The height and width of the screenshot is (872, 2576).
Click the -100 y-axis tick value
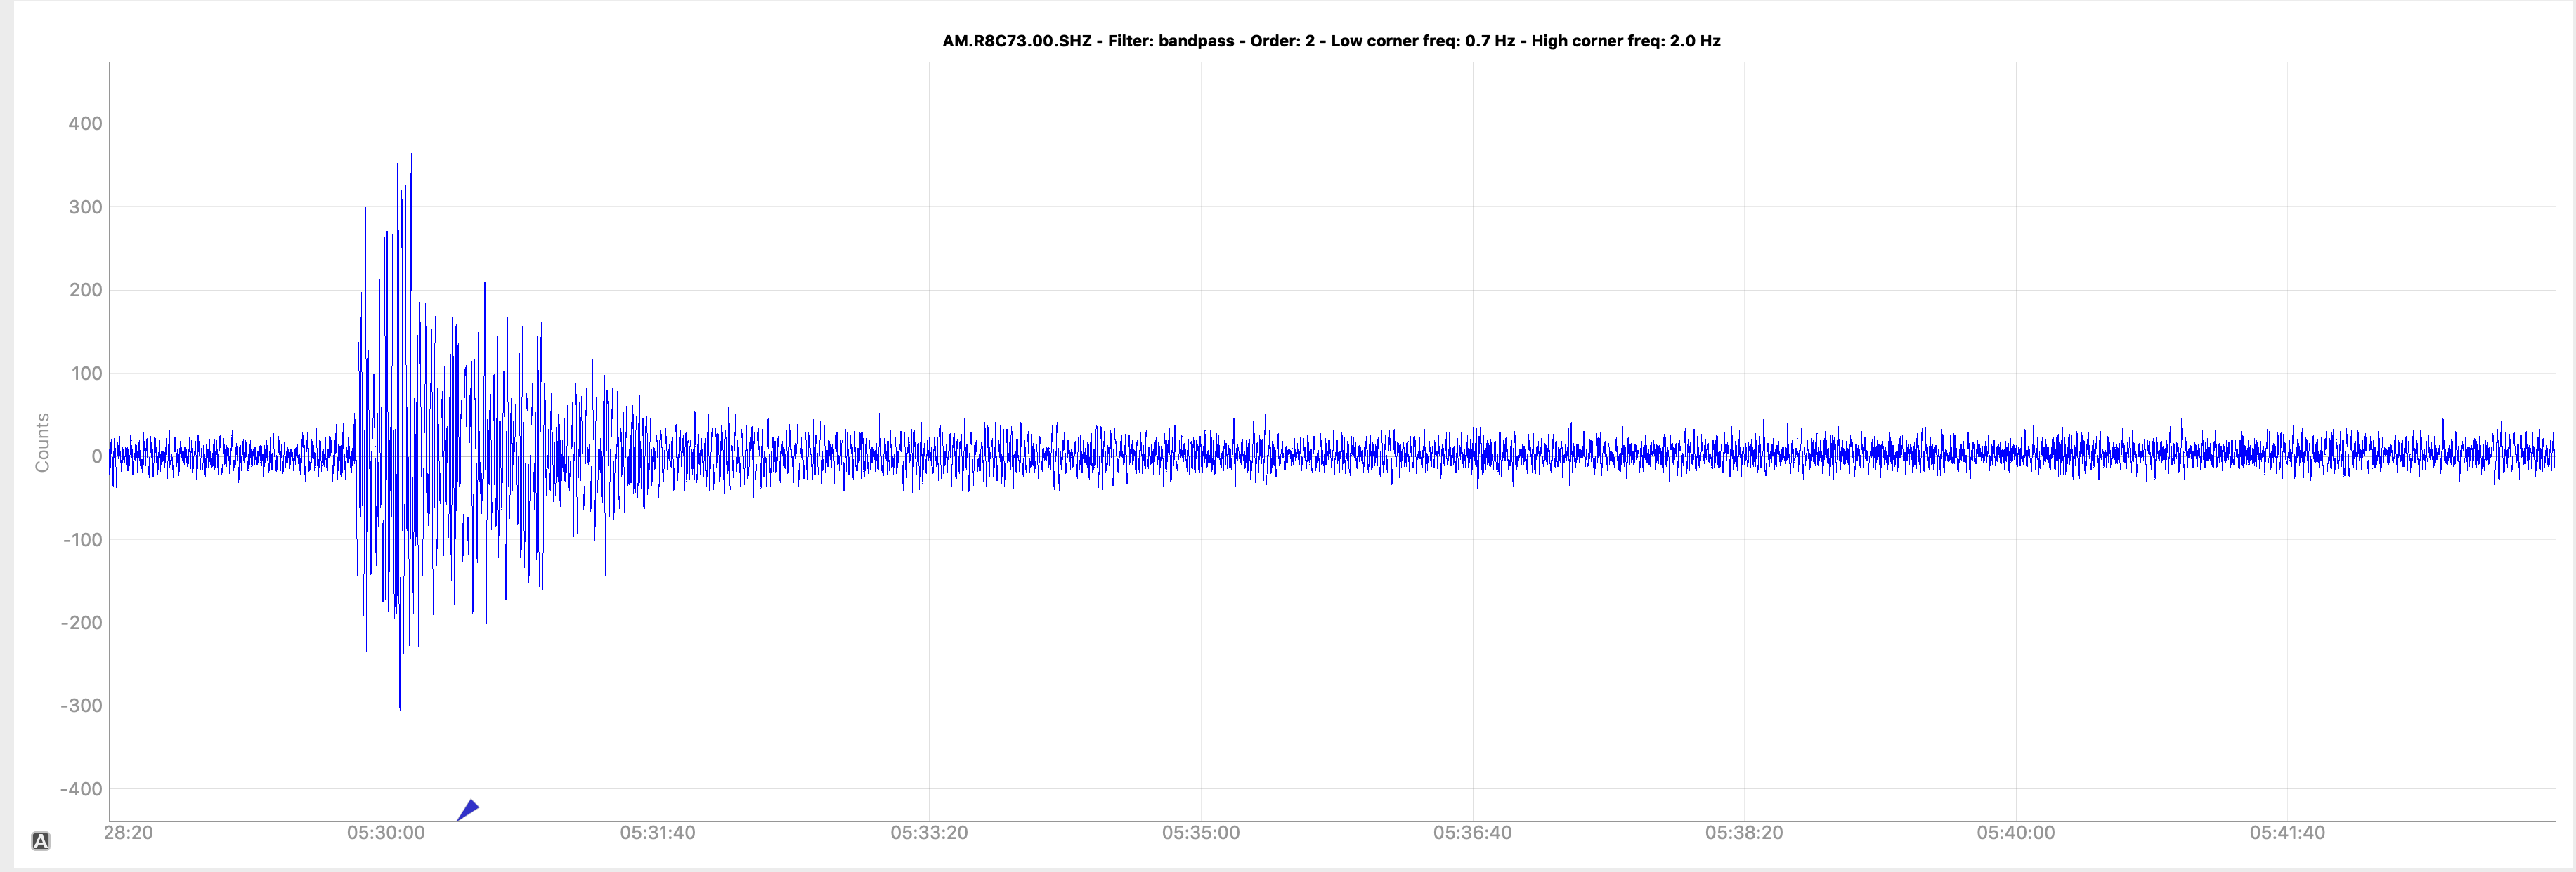[x=82, y=539]
